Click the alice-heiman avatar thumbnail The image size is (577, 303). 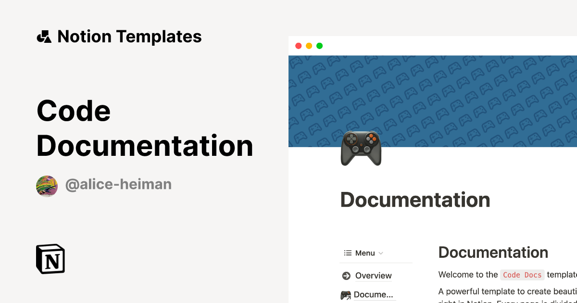47,186
